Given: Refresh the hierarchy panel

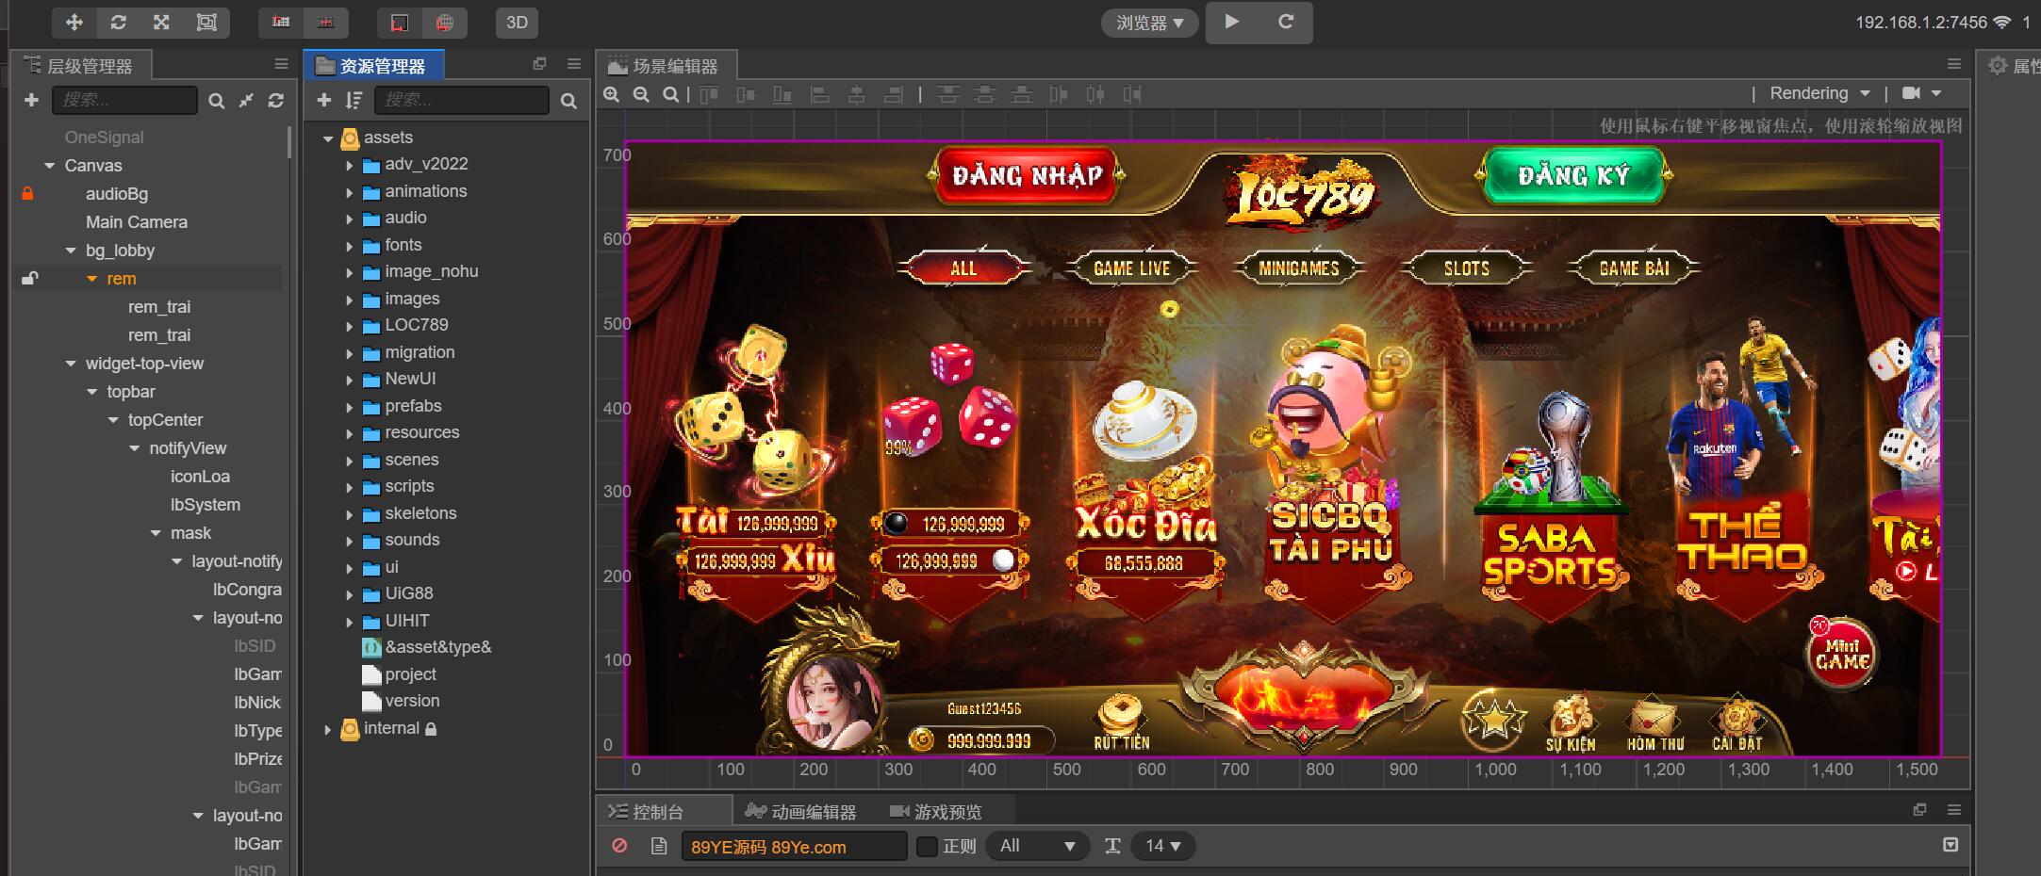Looking at the screenshot, I should click(x=275, y=100).
